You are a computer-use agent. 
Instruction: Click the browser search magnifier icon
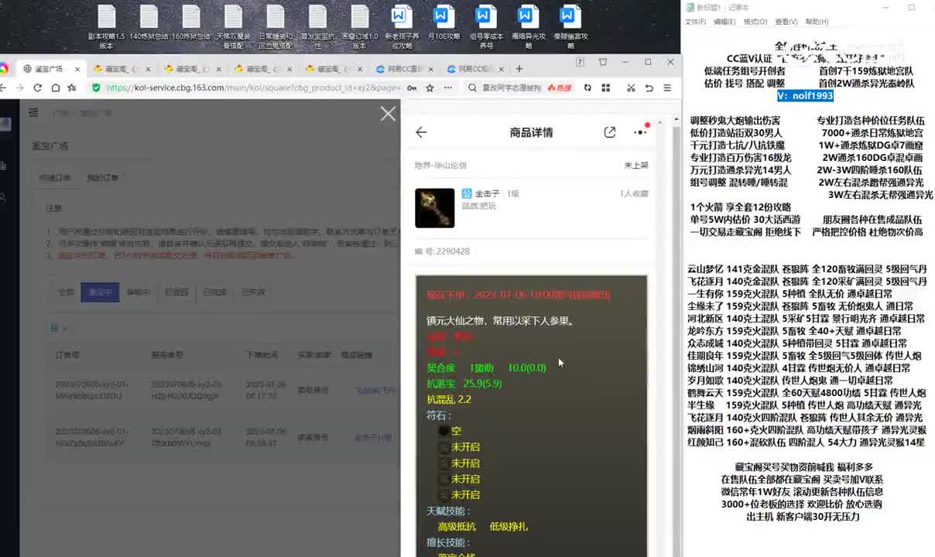coord(472,88)
